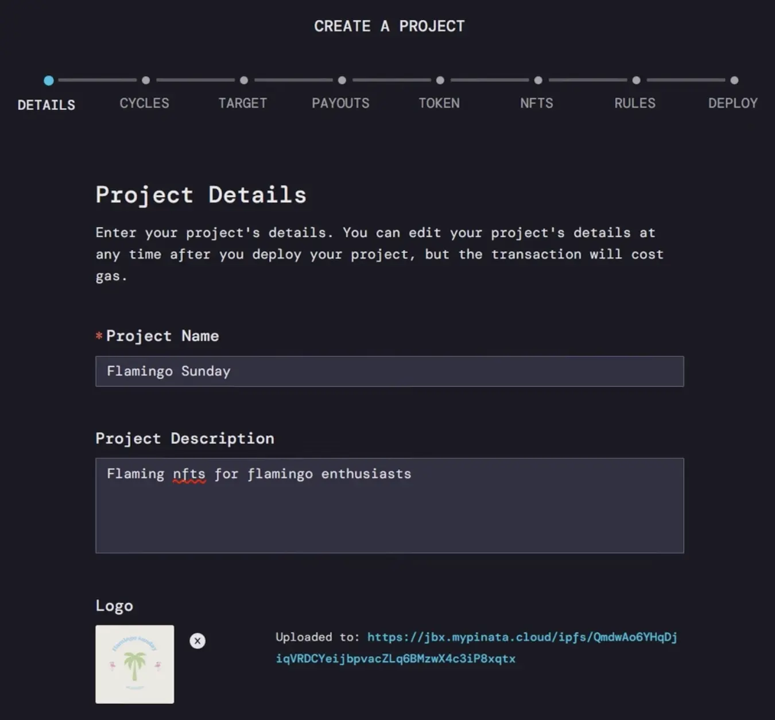Remove the uploaded logo with the X button
The height and width of the screenshot is (720, 775).
point(197,641)
